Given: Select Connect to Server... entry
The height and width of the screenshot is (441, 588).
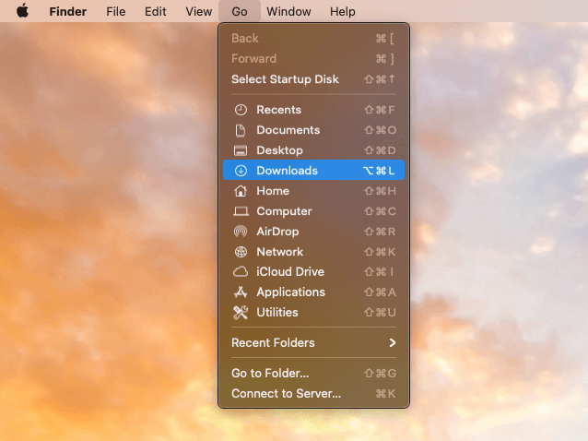Looking at the screenshot, I should [286, 394].
